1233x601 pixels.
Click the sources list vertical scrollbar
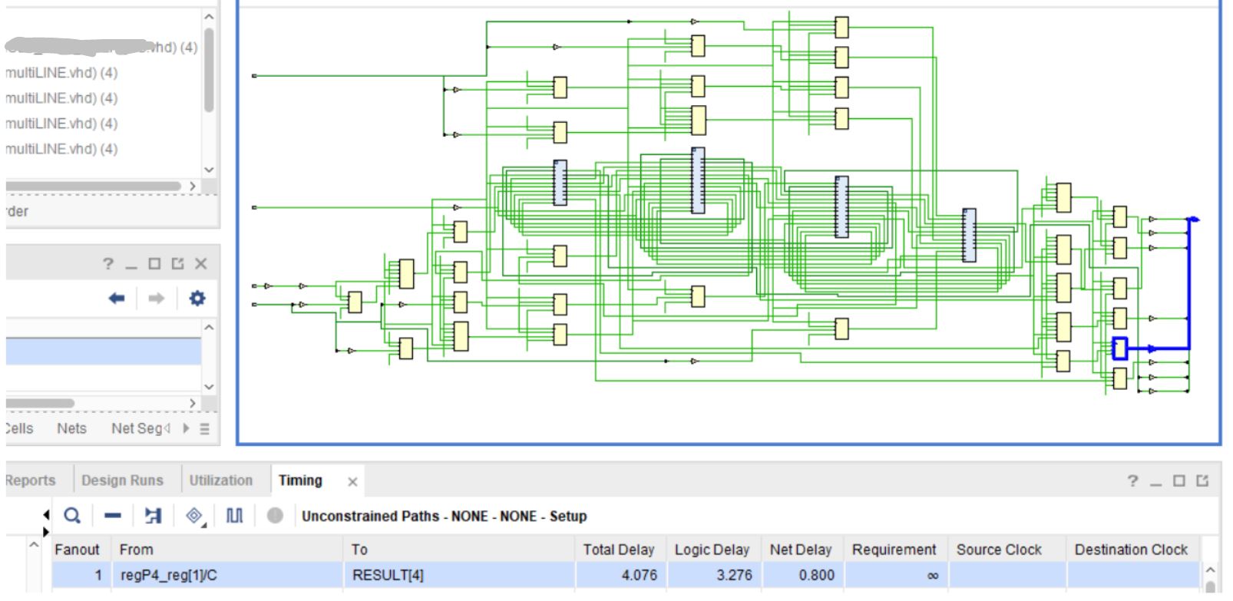tap(209, 70)
